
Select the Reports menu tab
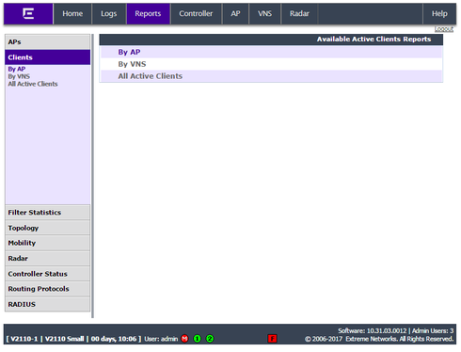click(148, 14)
